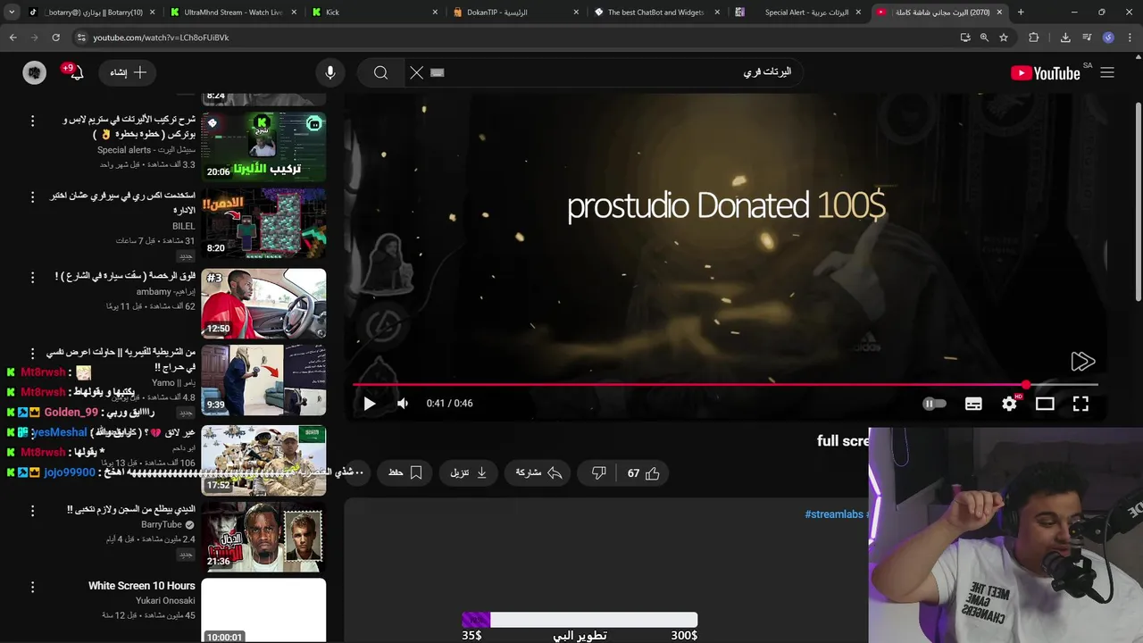The height and width of the screenshot is (643, 1143).
Task: Clear the search box with X
Action: pos(416,72)
